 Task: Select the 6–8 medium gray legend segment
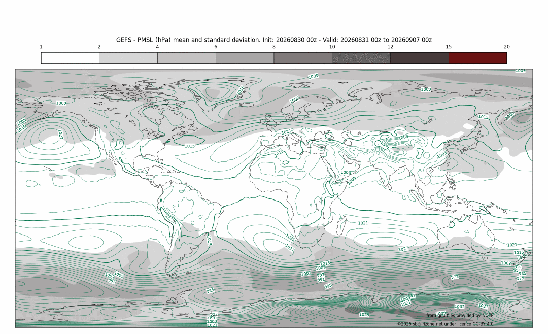[245, 58]
